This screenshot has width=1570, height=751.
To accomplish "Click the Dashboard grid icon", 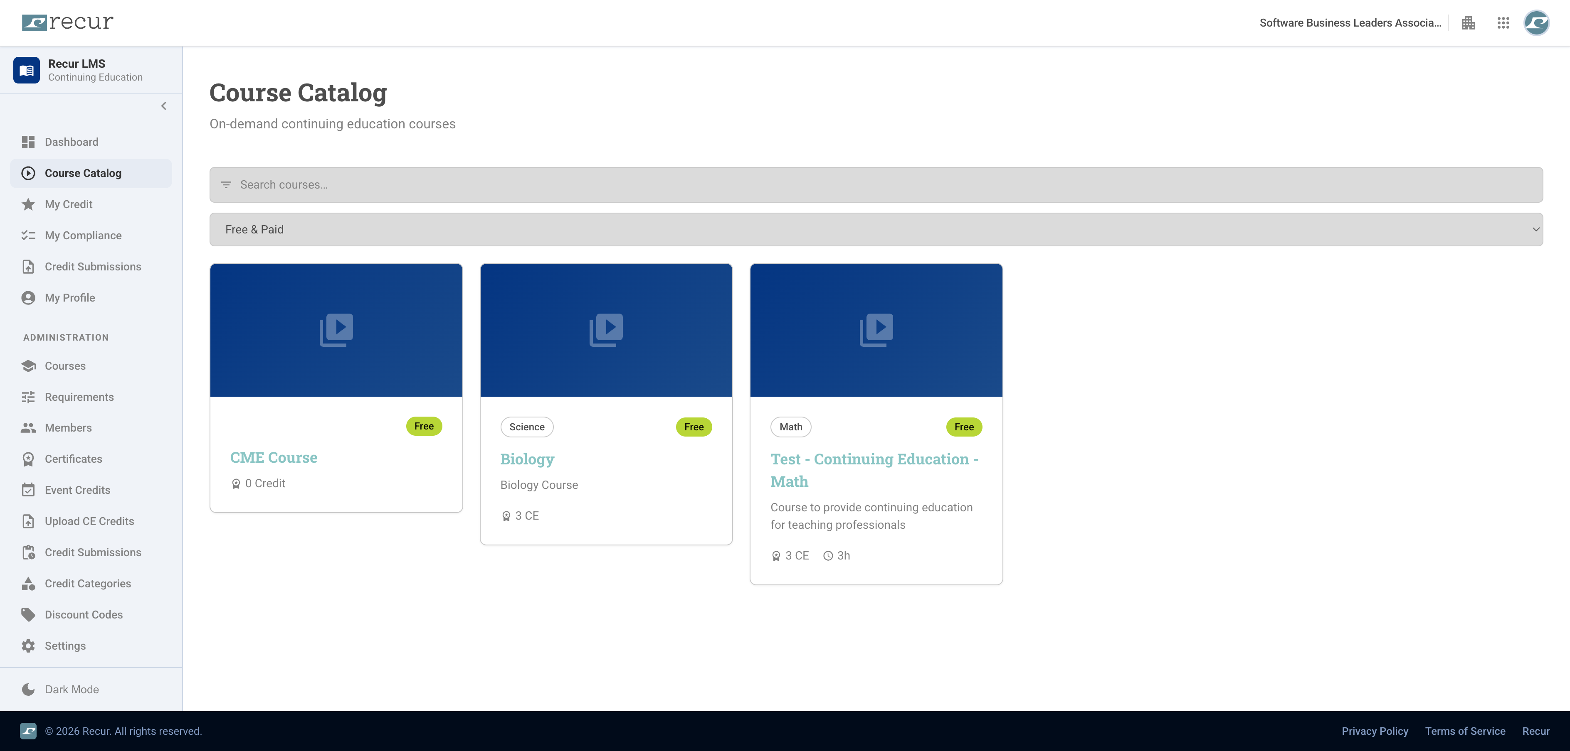I will coord(28,142).
